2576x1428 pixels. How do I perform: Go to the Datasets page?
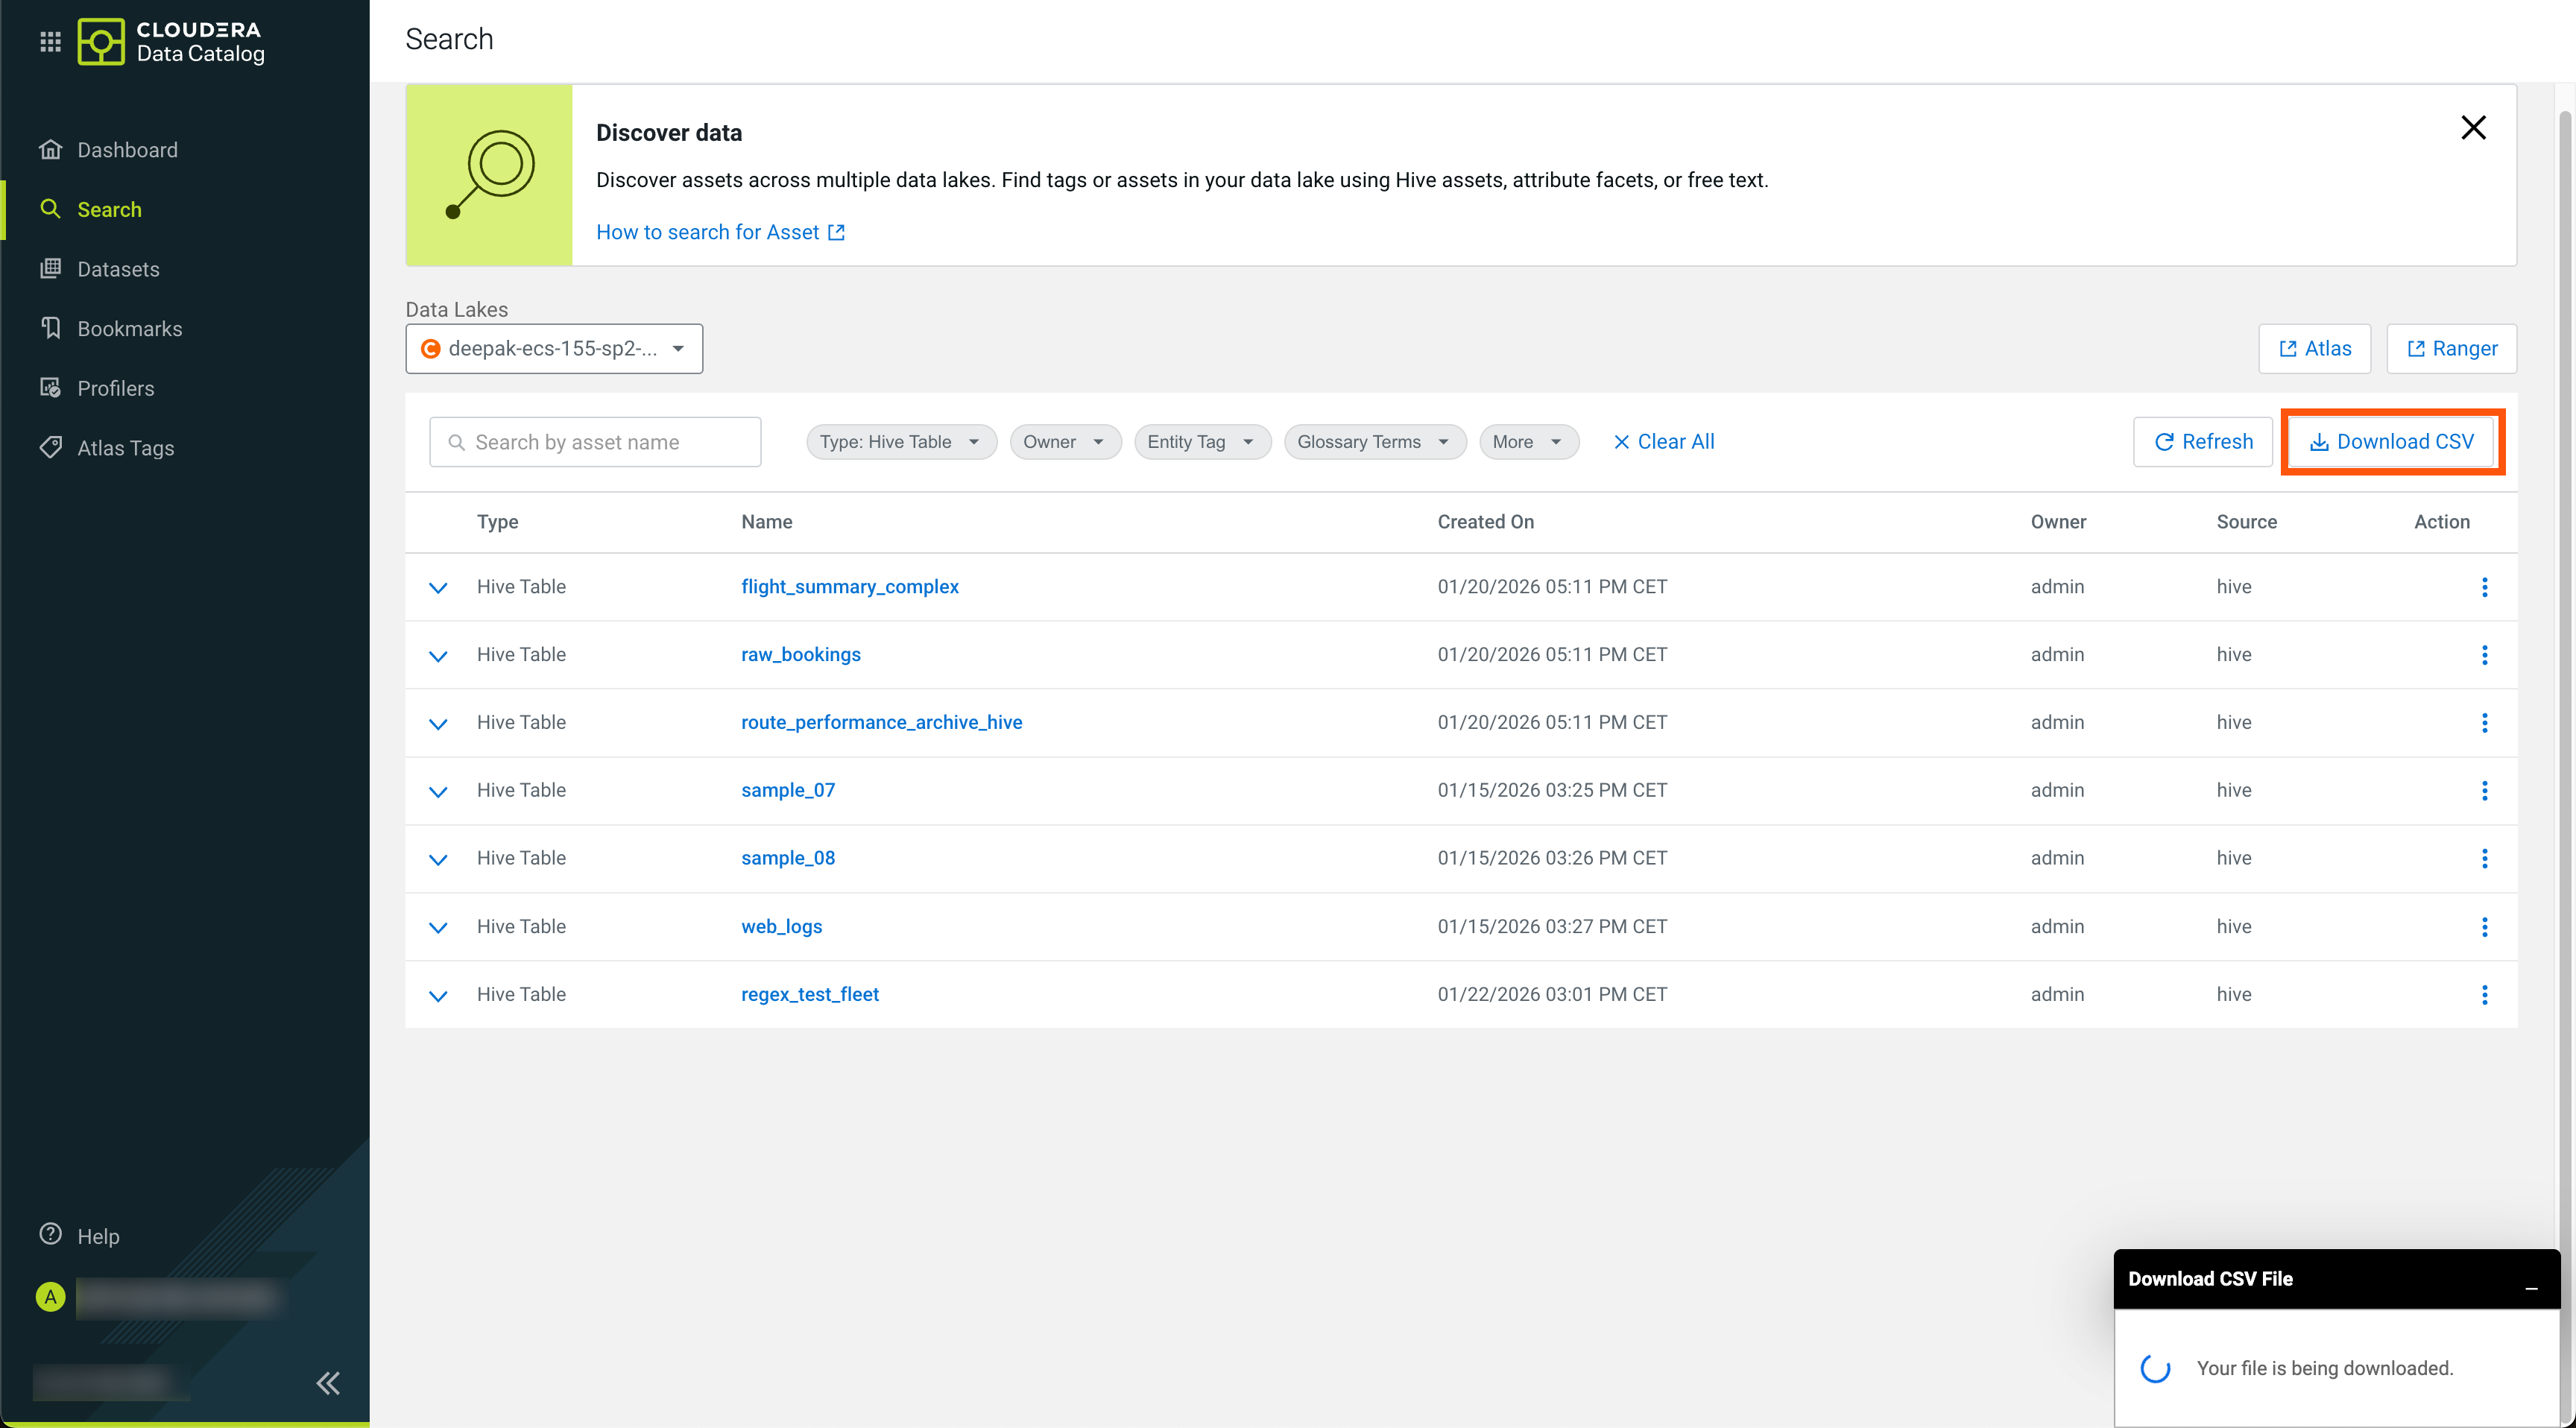(x=118, y=269)
